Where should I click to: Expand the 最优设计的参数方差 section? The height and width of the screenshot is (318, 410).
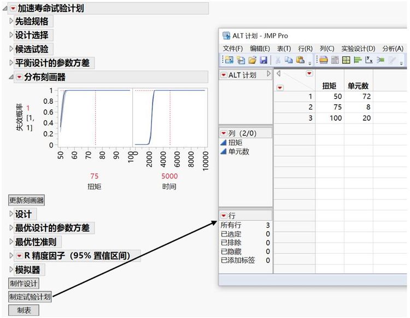pos(11,228)
